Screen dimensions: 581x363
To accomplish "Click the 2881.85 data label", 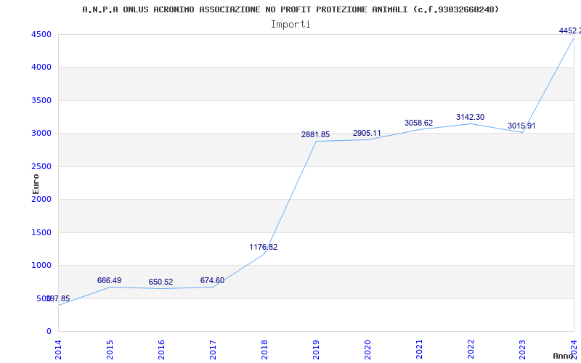I will (315, 135).
